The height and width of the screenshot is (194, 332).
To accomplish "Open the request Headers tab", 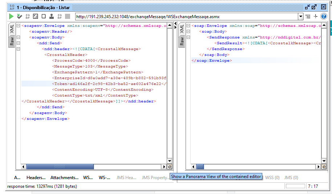I will pyautogui.click(x=36, y=178).
